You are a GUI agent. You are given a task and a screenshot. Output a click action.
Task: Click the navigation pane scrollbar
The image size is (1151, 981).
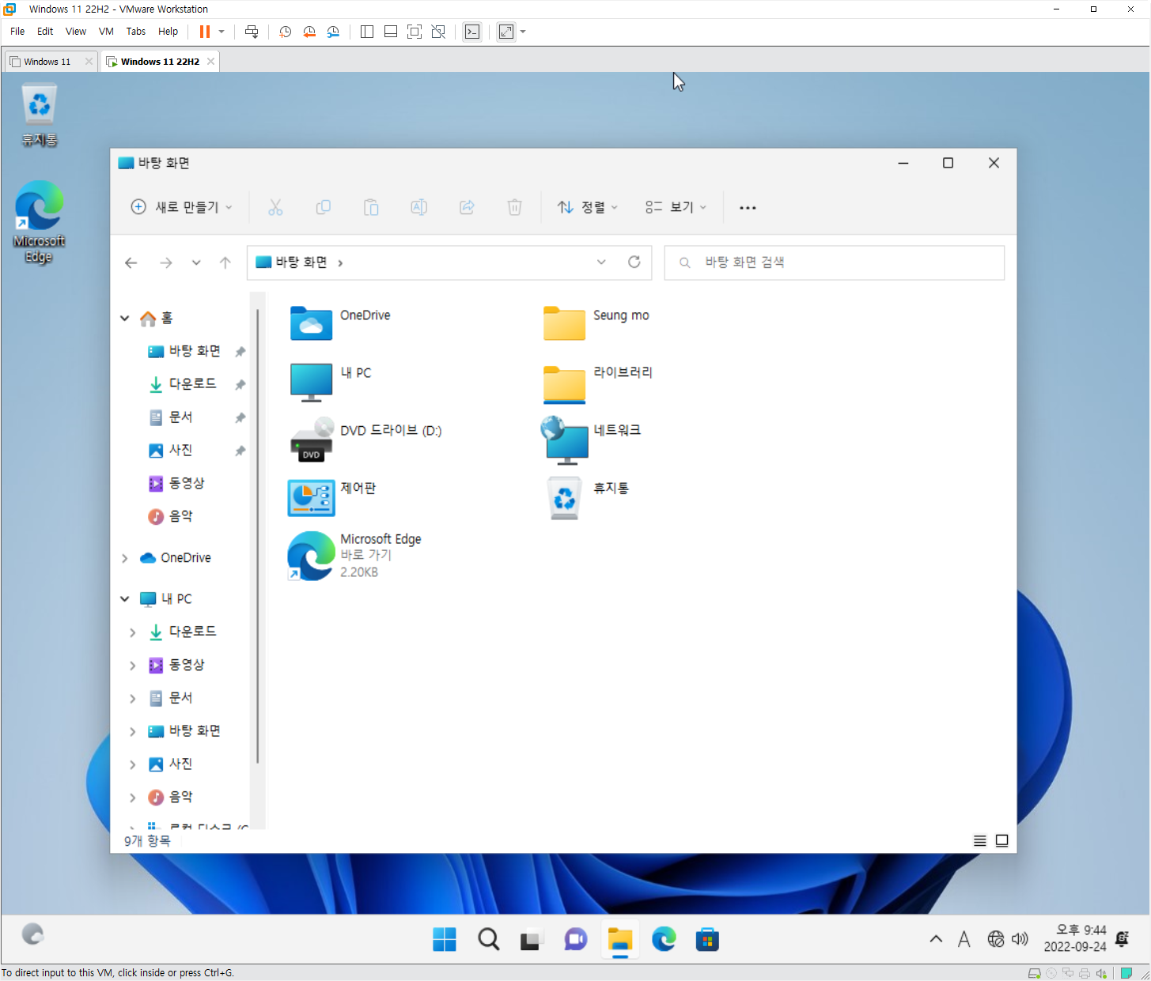click(x=258, y=536)
